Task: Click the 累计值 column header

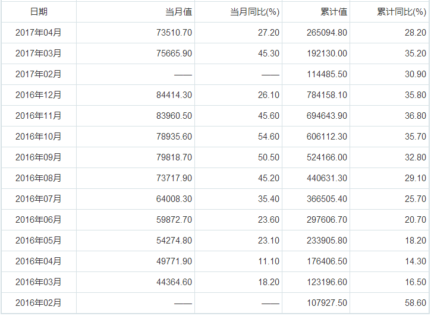Action: click(x=333, y=12)
